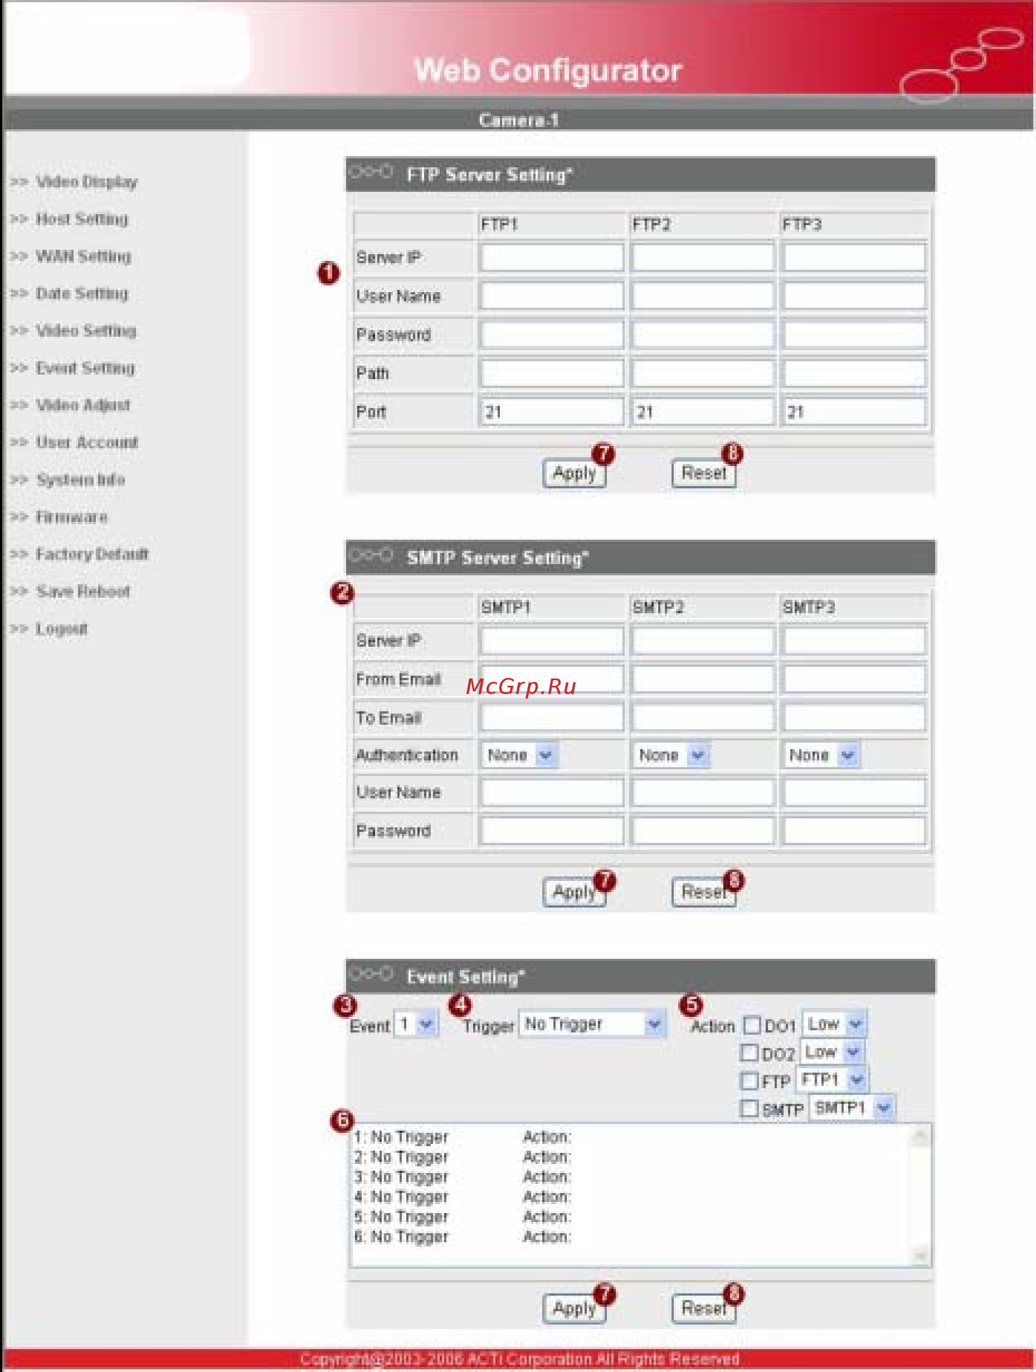The width and height of the screenshot is (1036, 1372).
Task: Open SMTP2 Authentication dropdown
Action: 671,755
